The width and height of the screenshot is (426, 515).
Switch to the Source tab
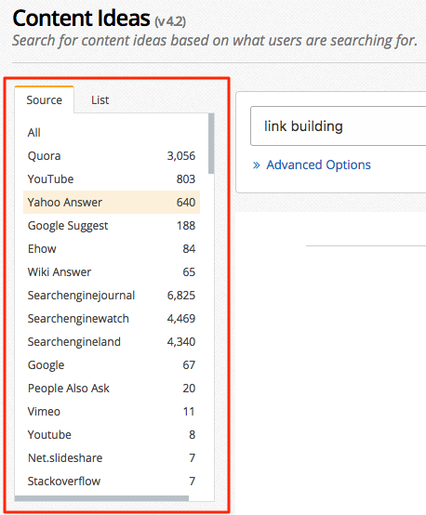click(x=44, y=99)
